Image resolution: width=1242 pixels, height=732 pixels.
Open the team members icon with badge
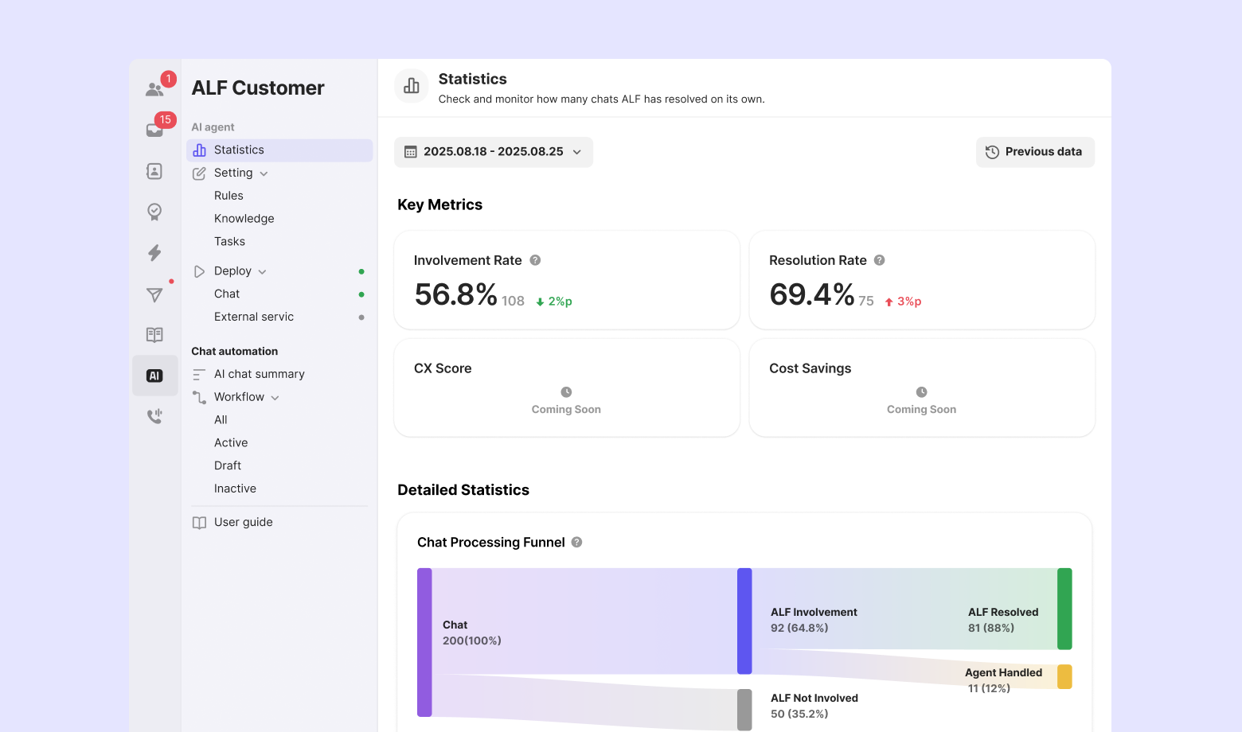tap(154, 89)
